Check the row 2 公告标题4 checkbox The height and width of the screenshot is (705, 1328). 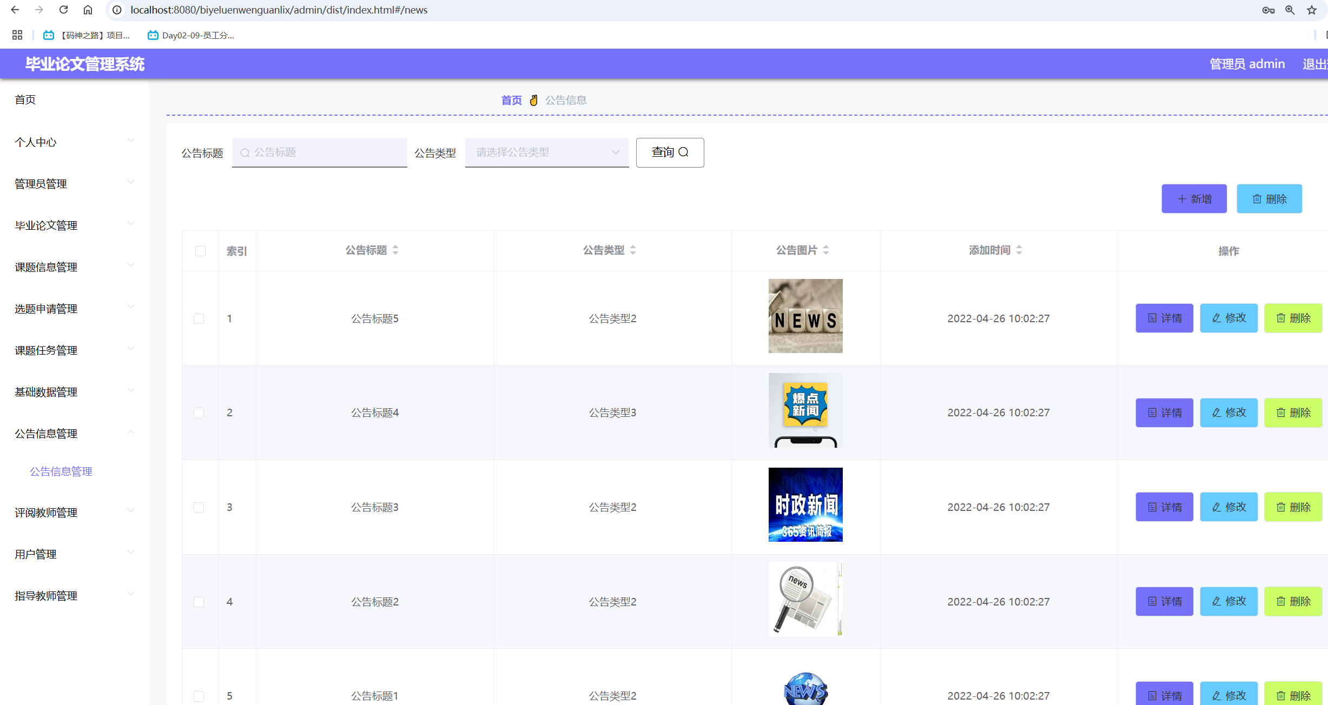coord(199,413)
